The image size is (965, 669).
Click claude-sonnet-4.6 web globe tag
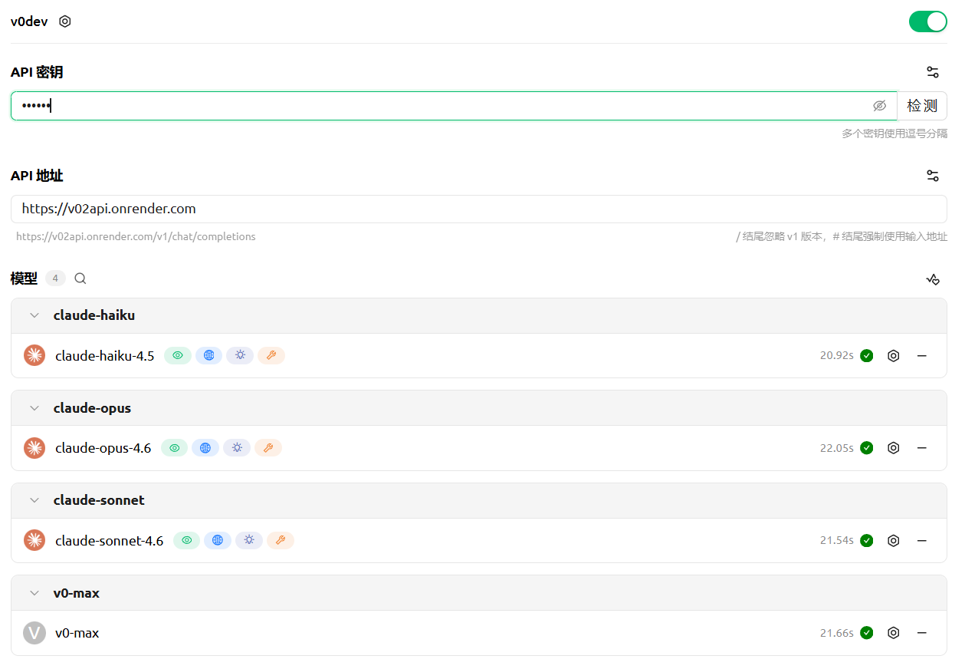point(218,540)
